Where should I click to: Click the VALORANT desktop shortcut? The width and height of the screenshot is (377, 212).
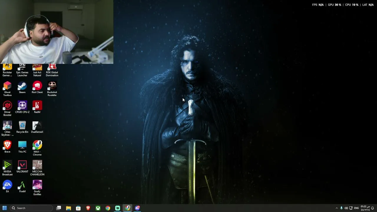pyautogui.click(x=22, y=166)
